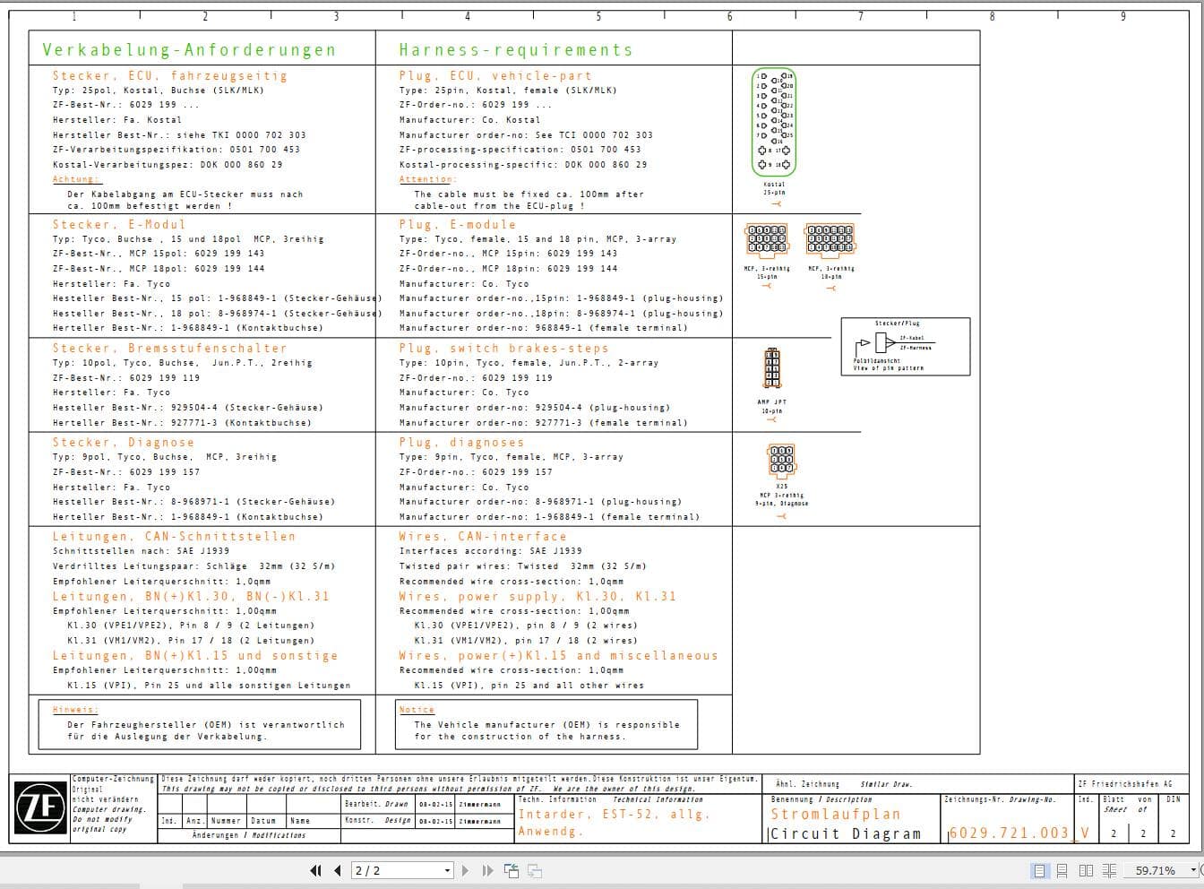Click the ZF logo in title block
The image size is (1204, 889).
pos(40,807)
